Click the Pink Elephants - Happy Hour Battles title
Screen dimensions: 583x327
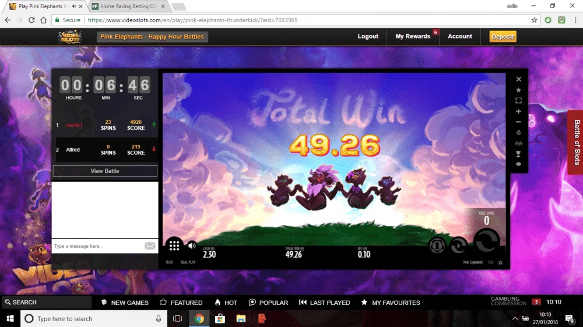[x=152, y=37]
